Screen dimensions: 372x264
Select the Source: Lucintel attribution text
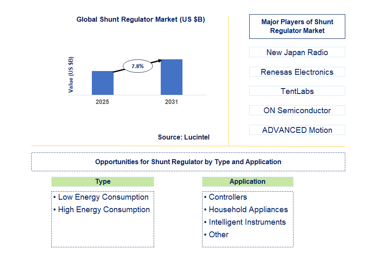click(x=184, y=137)
